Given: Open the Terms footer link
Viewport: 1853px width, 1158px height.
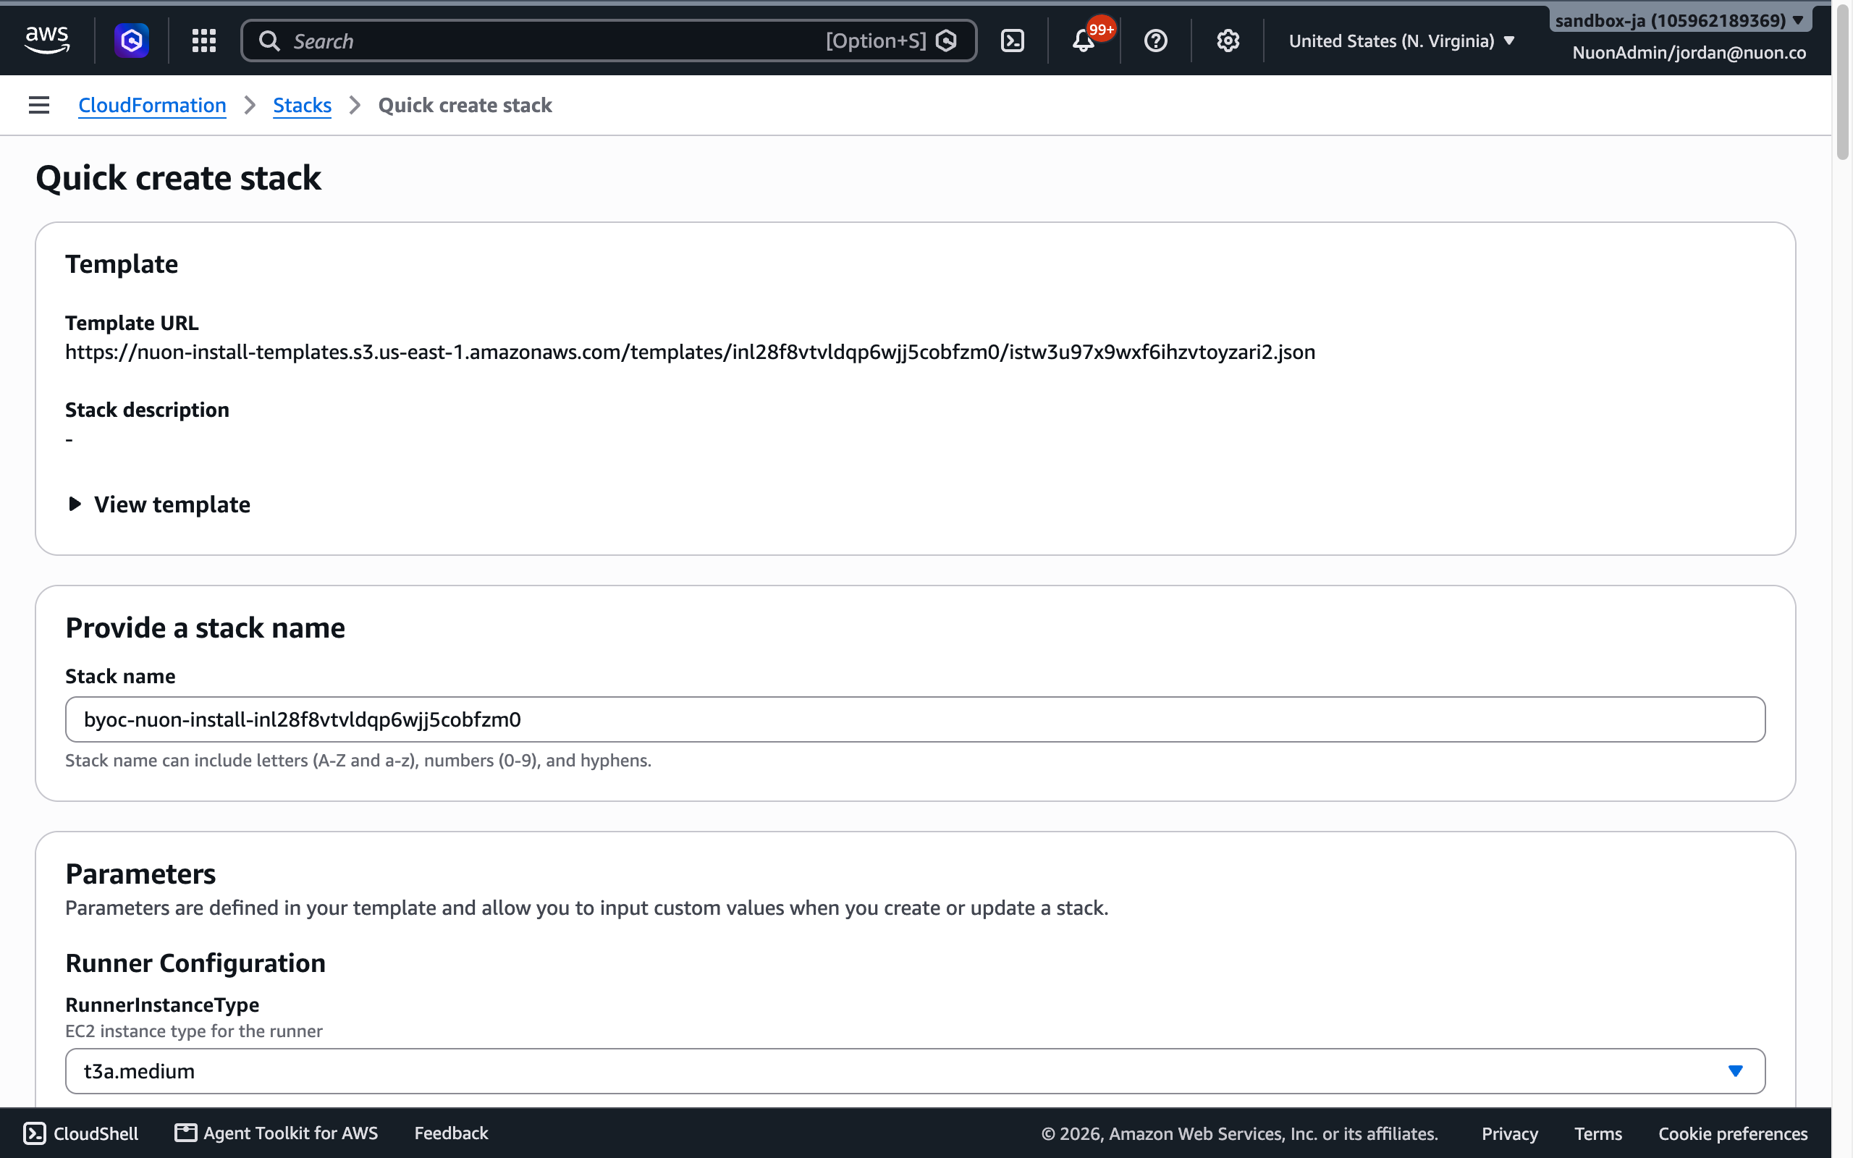Looking at the screenshot, I should [x=1598, y=1133].
